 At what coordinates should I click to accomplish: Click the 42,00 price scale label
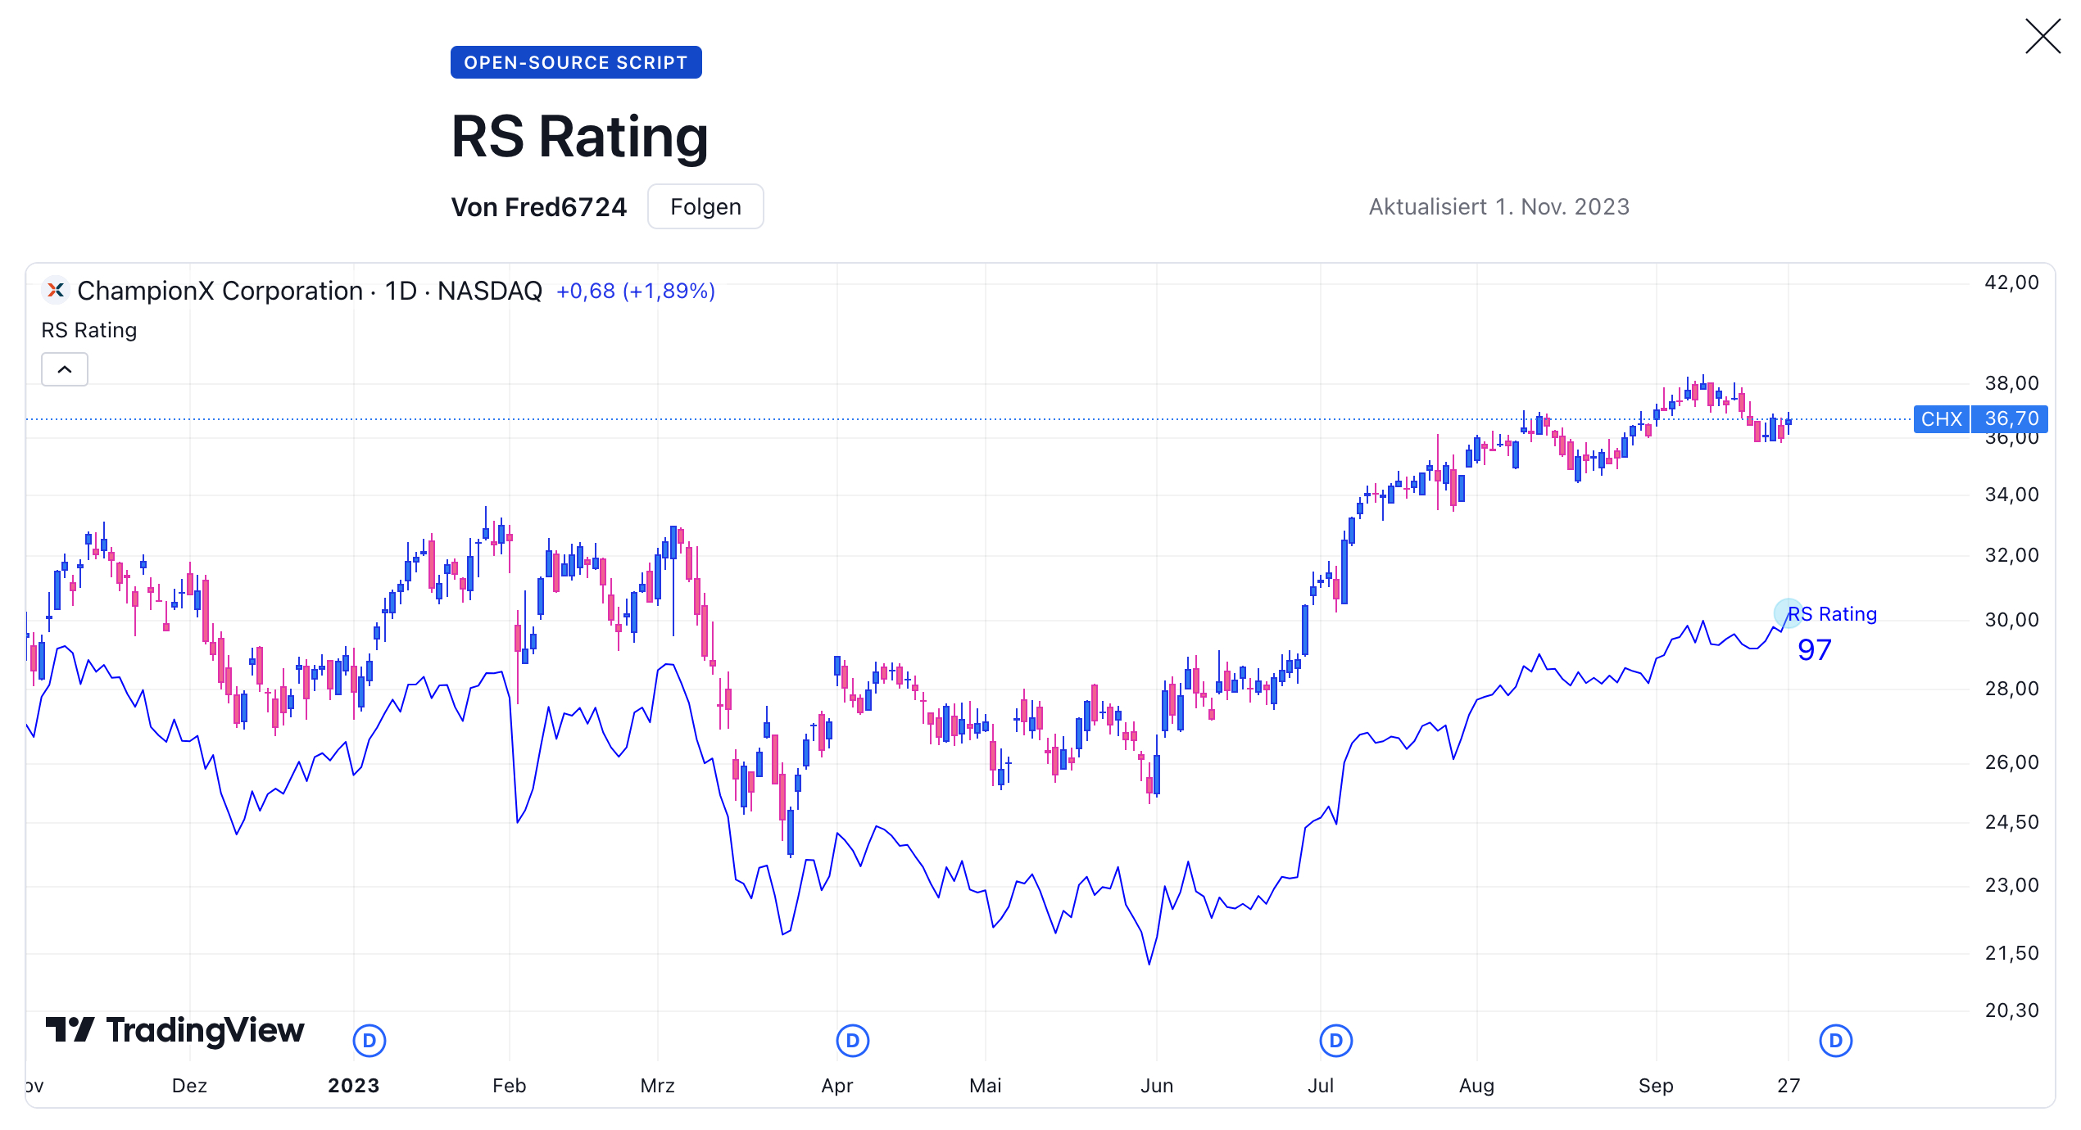(x=2011, y=283)
